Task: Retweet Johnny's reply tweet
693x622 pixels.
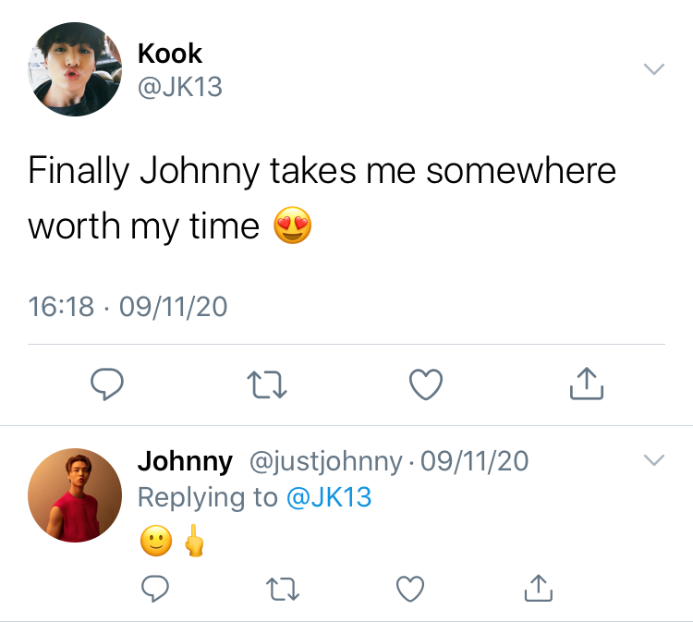Action: point(283,590)
